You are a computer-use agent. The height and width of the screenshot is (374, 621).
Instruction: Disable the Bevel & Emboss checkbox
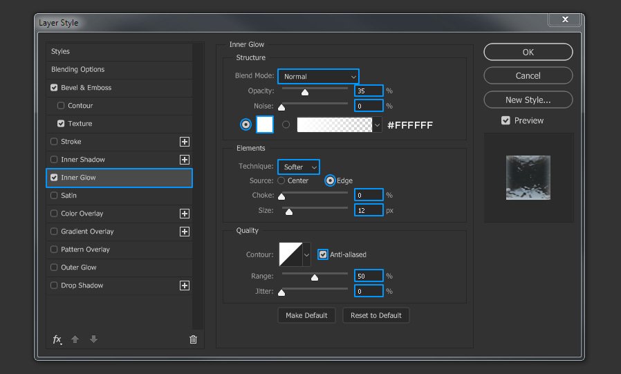54,88
